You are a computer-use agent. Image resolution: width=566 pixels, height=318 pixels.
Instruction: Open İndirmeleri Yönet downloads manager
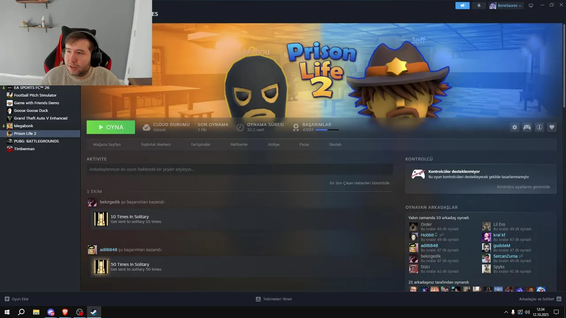(274, 299)
